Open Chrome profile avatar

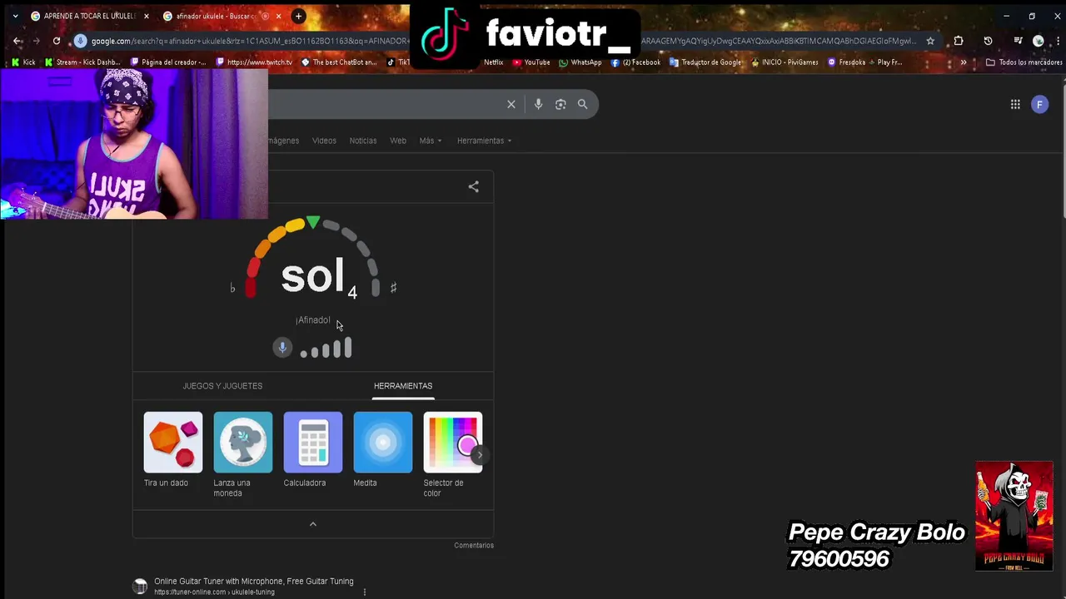[1039, 41]
